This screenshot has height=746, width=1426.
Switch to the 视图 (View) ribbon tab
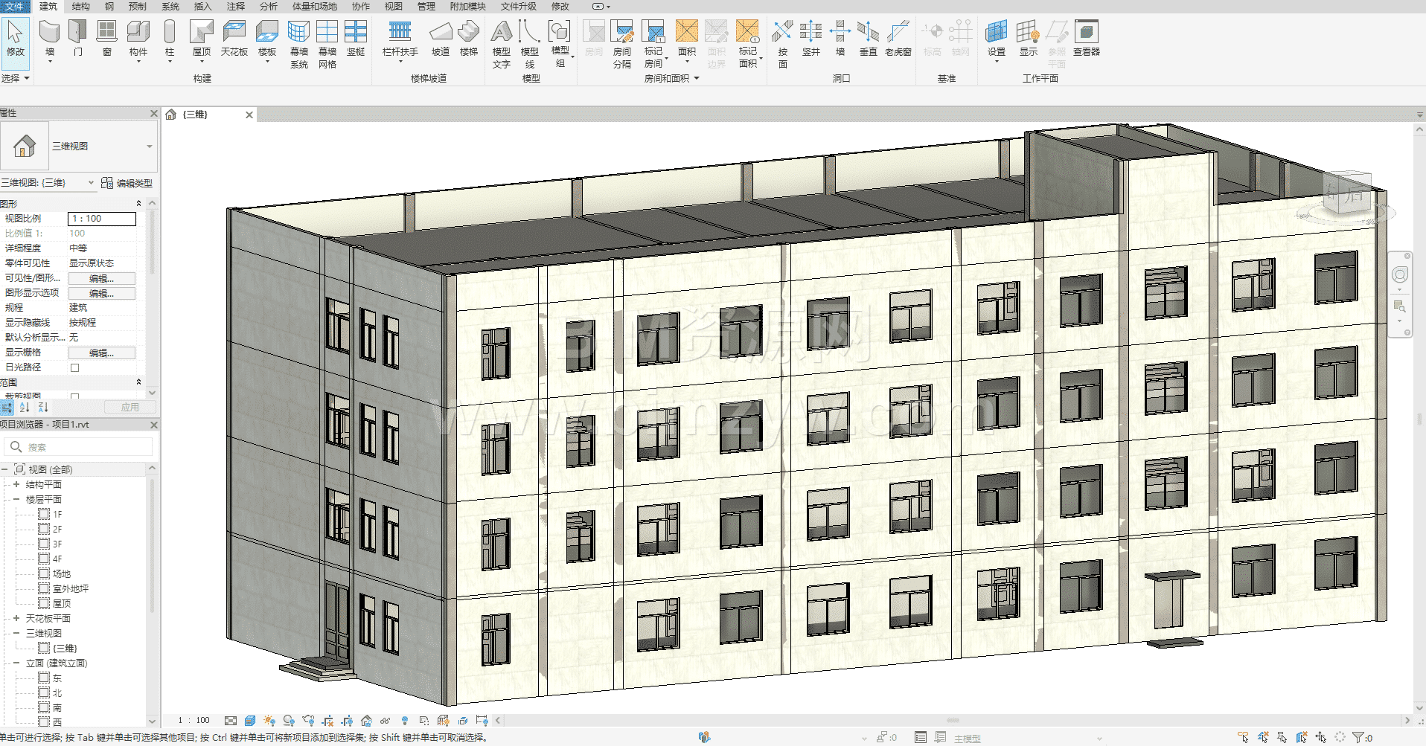393,7
